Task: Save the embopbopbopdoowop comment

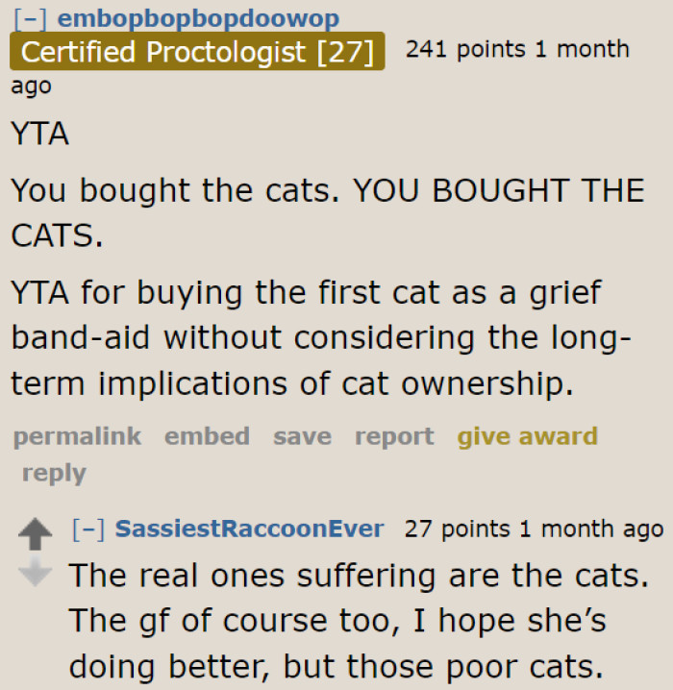Action: pyautogui.click(x=302, y=436)
